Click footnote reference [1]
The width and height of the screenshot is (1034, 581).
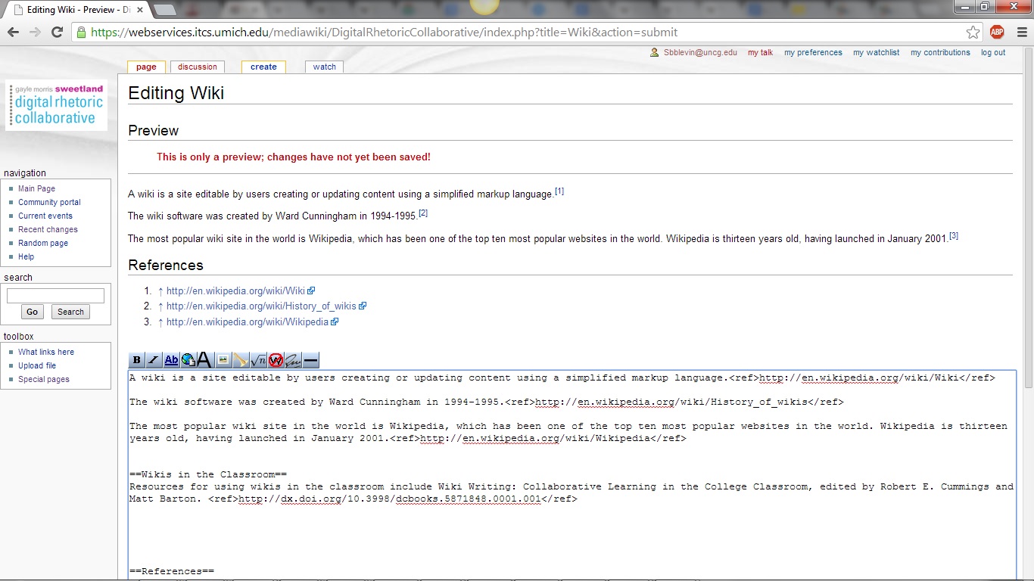[x=559, y=191]
